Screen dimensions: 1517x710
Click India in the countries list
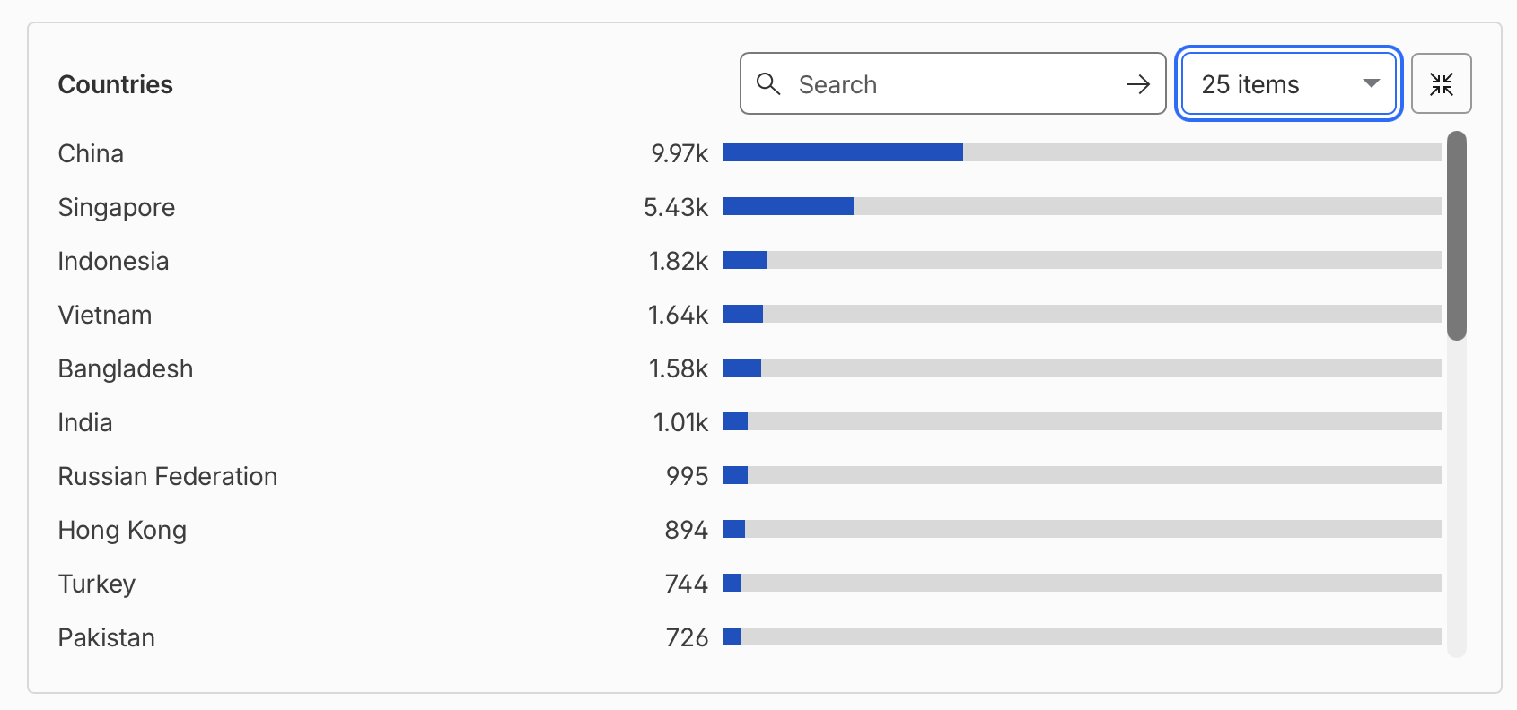coord(85,422)
